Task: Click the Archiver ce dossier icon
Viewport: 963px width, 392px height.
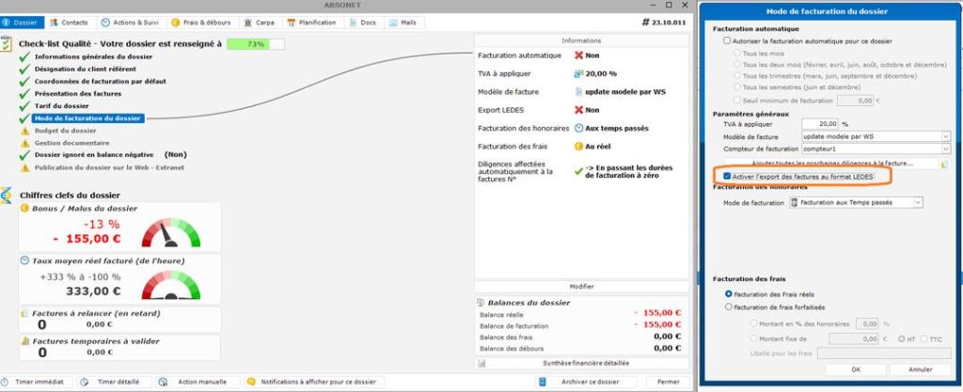Action: pyautogui.click(x=542, y=383)
